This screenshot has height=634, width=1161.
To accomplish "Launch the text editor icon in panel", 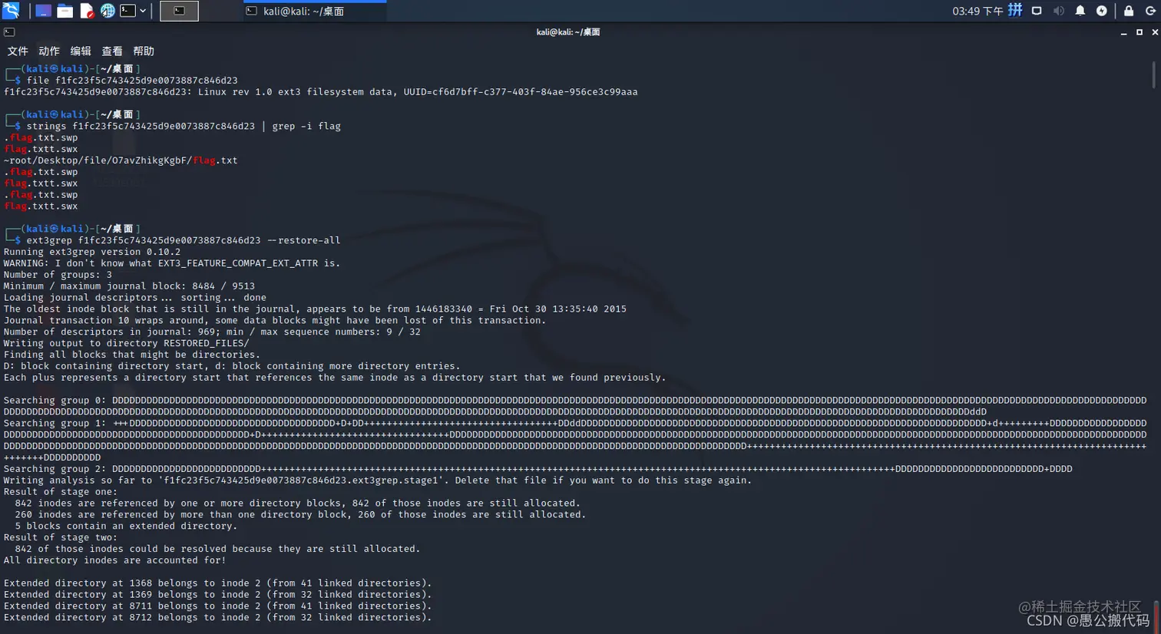I will point(87,11).
